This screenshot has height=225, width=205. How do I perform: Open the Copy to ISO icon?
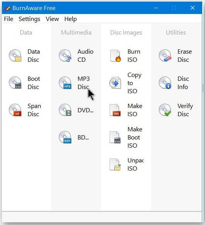click(x=115, y=83)
